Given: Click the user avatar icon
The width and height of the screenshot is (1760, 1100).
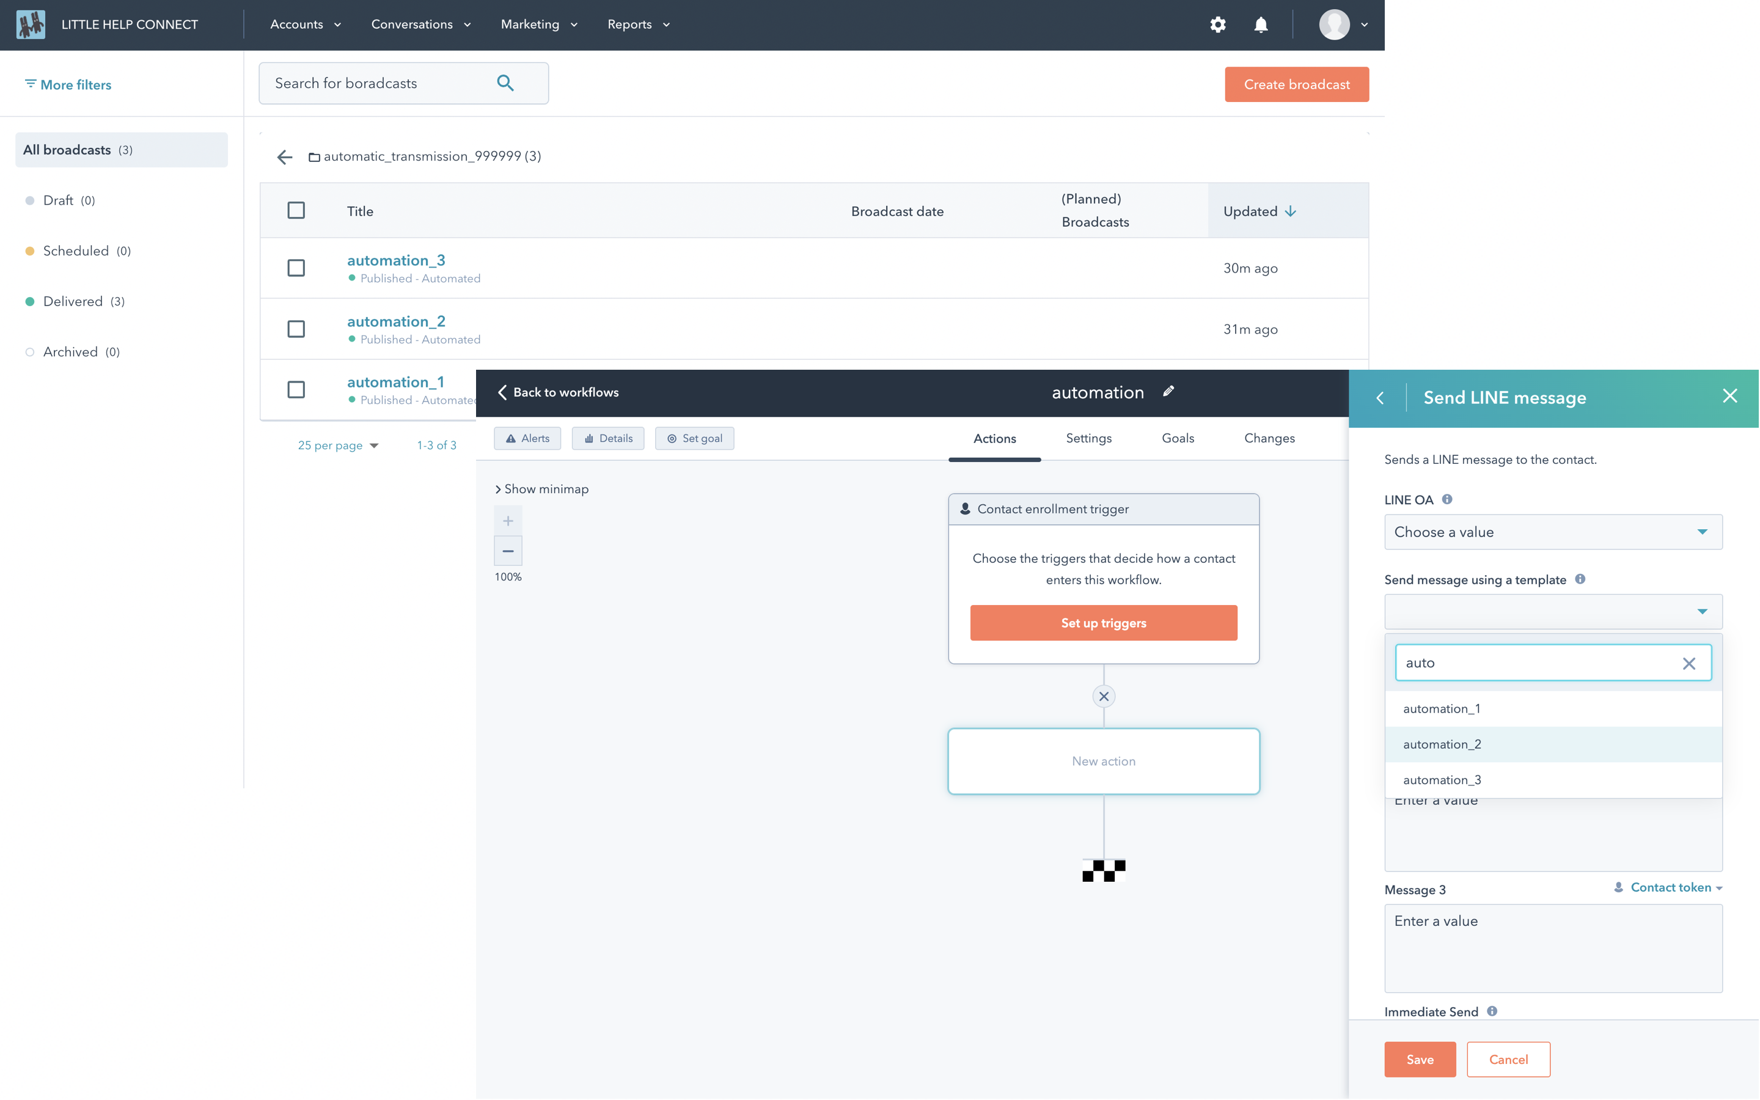Looking at the screenshot, I should point(1335,24).
